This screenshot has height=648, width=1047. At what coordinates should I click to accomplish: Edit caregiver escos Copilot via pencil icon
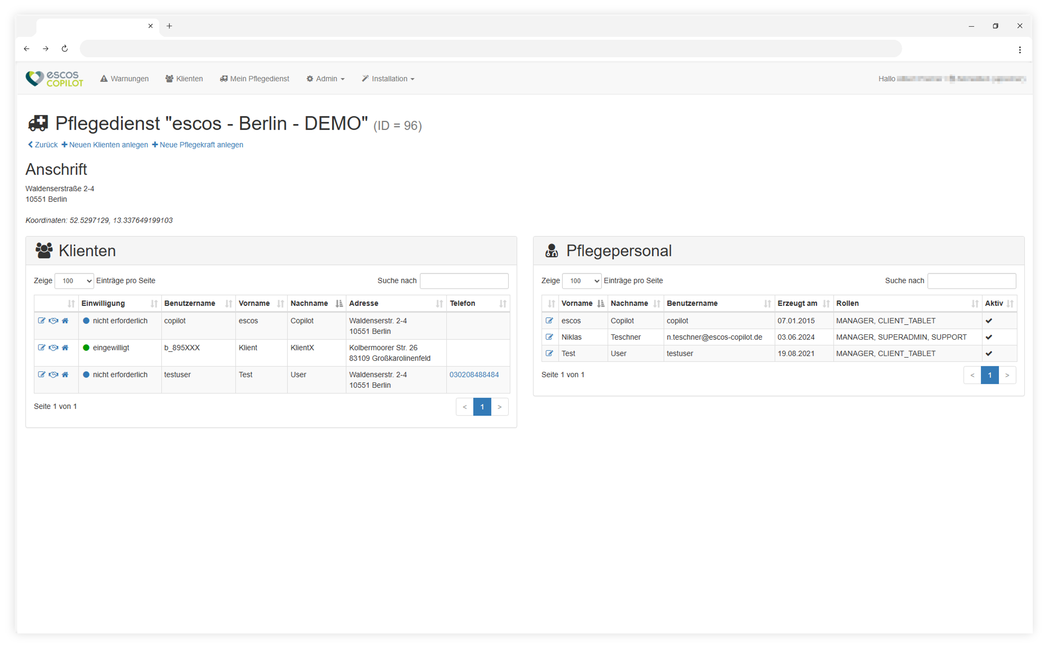(549, 320)
